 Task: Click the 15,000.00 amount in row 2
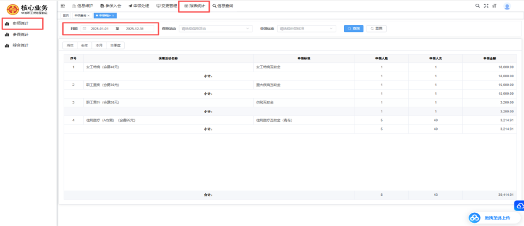tap(506, 85)
